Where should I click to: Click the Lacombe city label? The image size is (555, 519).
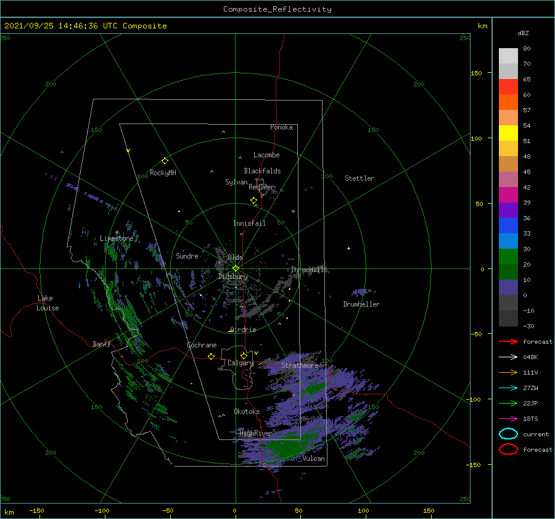[x=266, y=155]
